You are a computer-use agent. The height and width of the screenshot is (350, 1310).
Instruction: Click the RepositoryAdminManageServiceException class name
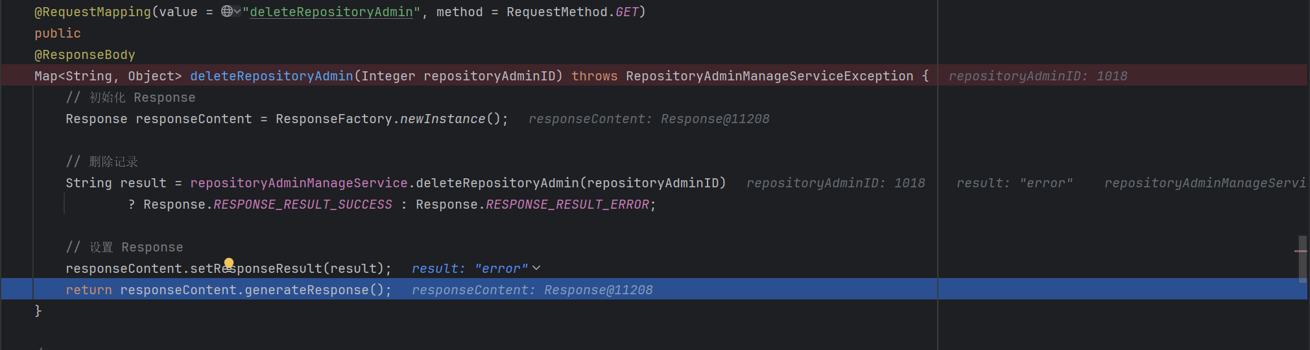coord(770,76)
